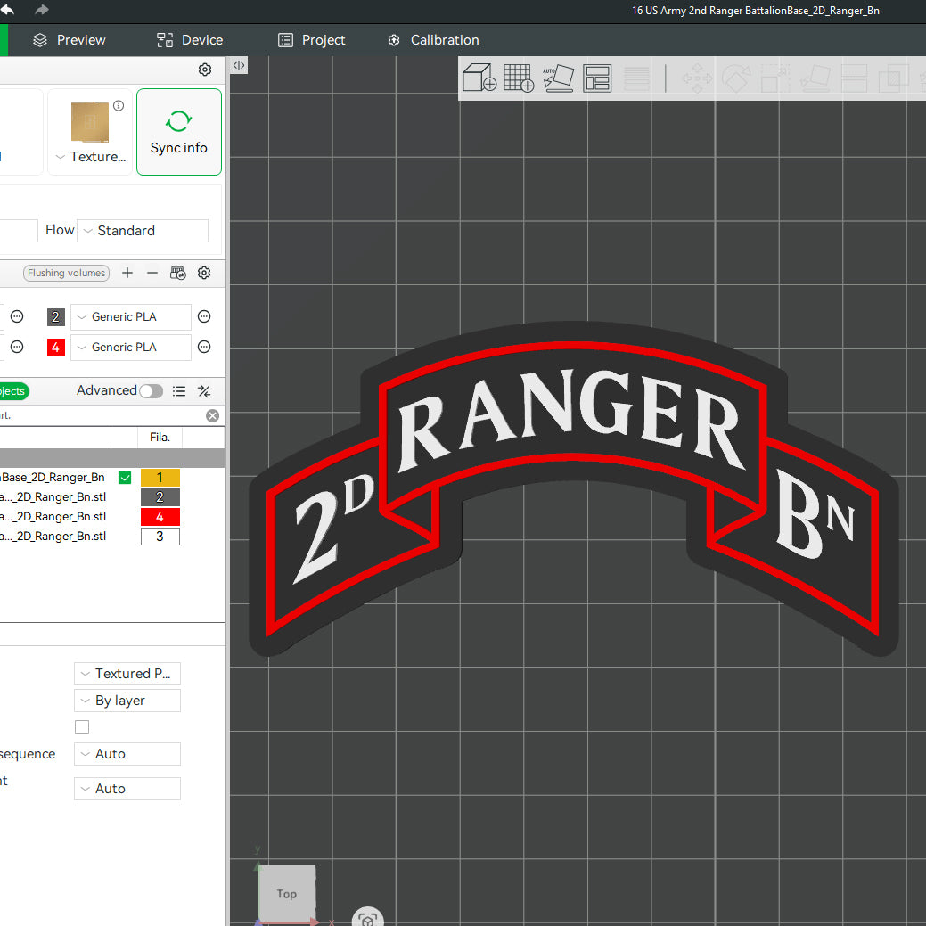Remove a filament with the minus icon

coord(152,273)
